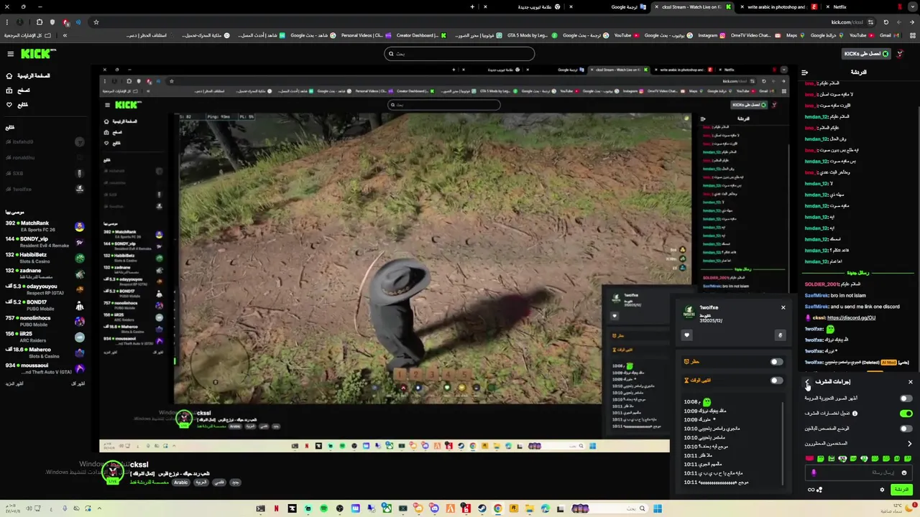
Task: Click the infinity icon below chat input
Action: (811, 490)
